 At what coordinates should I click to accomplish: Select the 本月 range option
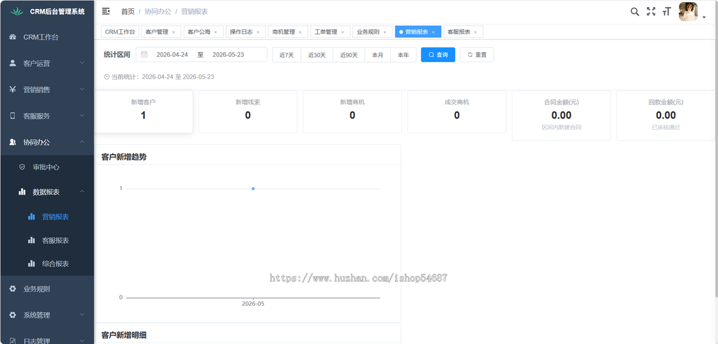click(x=378, y=54)
